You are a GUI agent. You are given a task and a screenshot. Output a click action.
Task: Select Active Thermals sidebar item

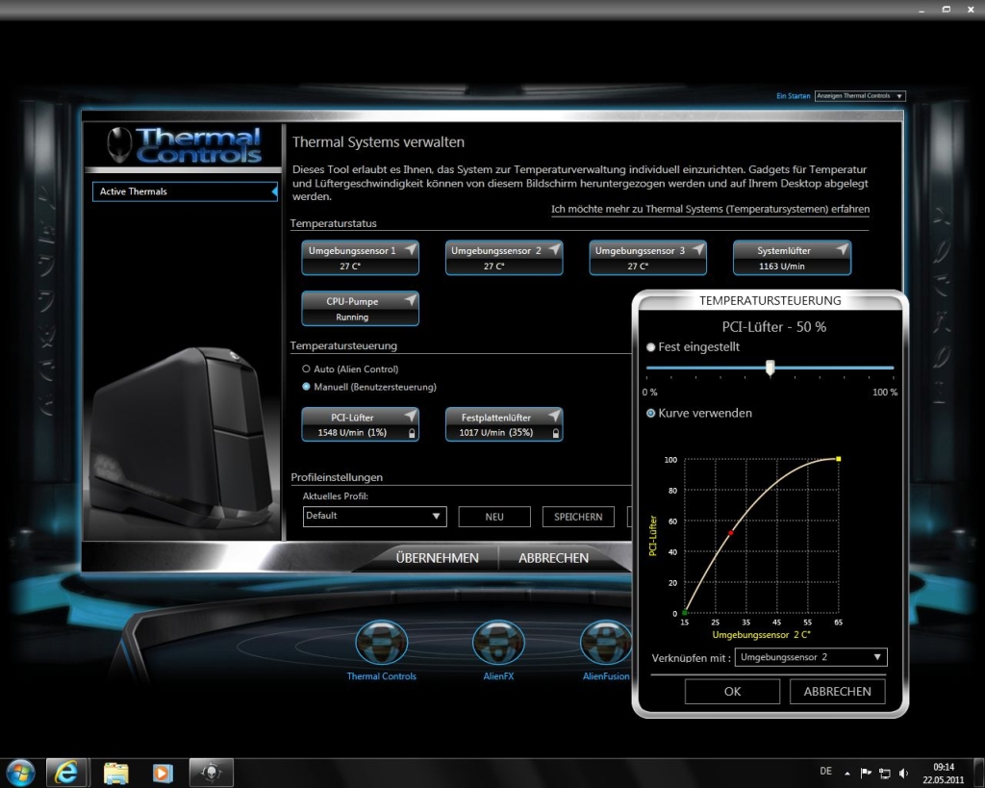(185, 191)
